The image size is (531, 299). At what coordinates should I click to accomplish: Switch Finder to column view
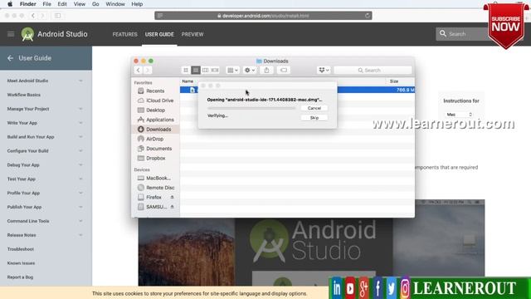pyautogui.click(x=205, y=70)
